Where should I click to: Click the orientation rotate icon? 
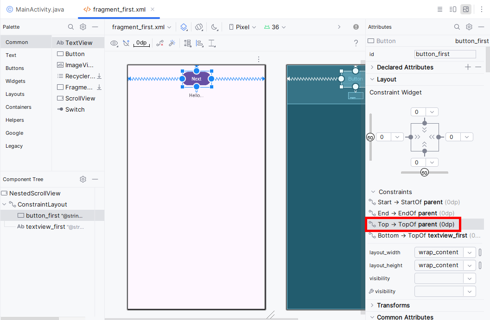click(199, 27)
